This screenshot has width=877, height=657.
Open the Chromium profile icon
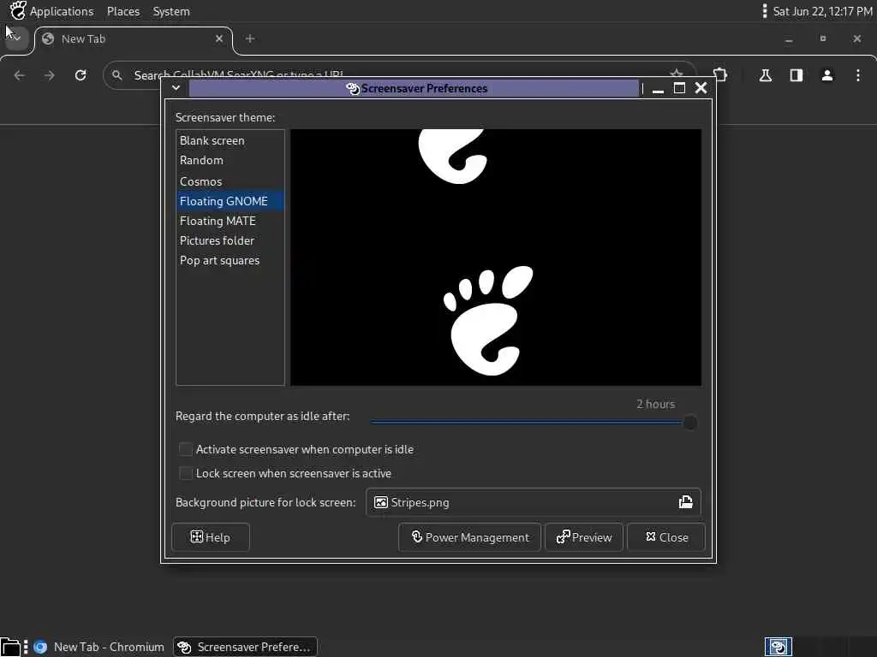(827, 75)
